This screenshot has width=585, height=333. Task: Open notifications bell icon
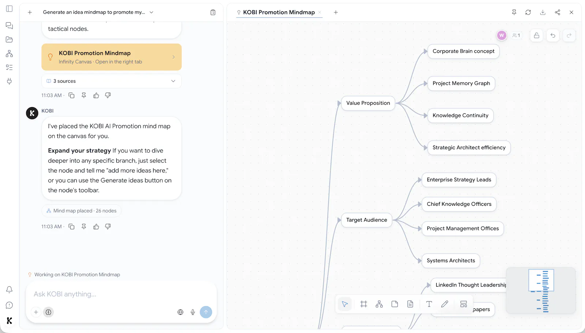tap(10, 290)
